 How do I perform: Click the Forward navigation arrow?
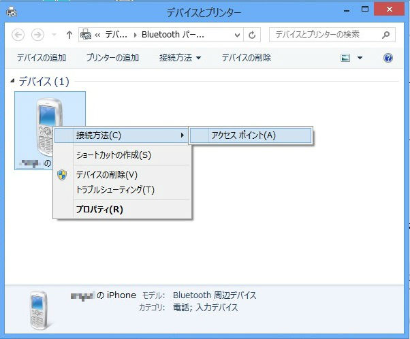coord(37,35)
